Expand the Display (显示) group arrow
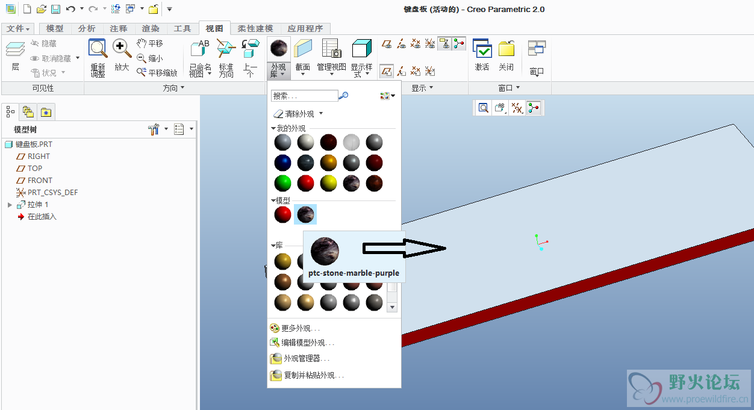Viewport: 754px width, 410px height. click(x=431, y=89)
